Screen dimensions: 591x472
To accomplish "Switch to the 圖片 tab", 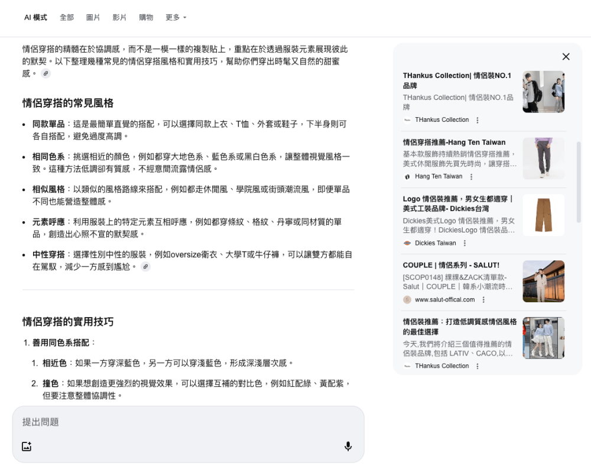I will point(93,18).
